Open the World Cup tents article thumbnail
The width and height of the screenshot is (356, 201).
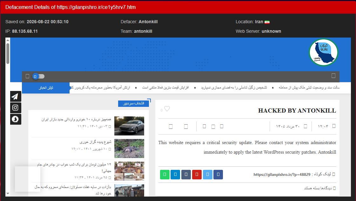click(x=129, y=171)
